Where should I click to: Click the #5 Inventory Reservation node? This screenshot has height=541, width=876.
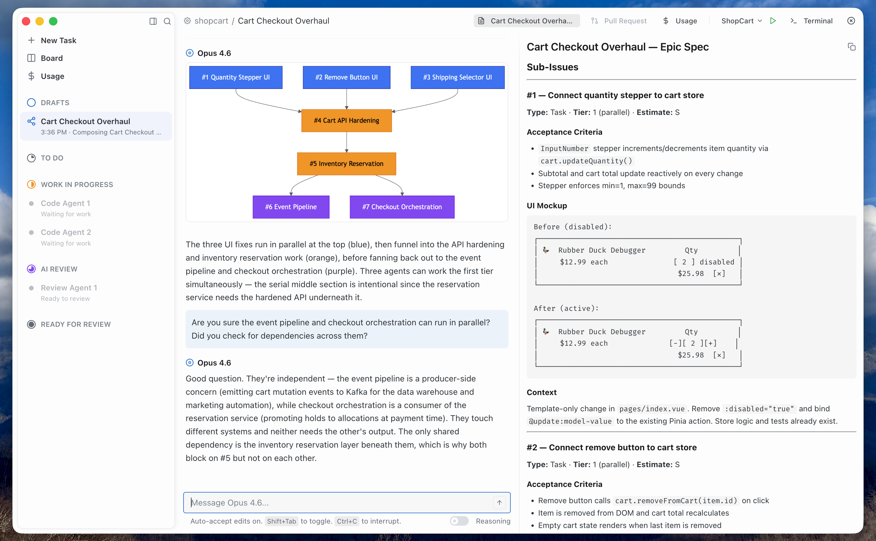pos(346,164)
